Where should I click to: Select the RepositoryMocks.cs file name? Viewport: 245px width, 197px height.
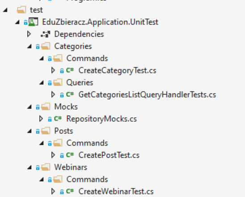click(x=101, y=119)
